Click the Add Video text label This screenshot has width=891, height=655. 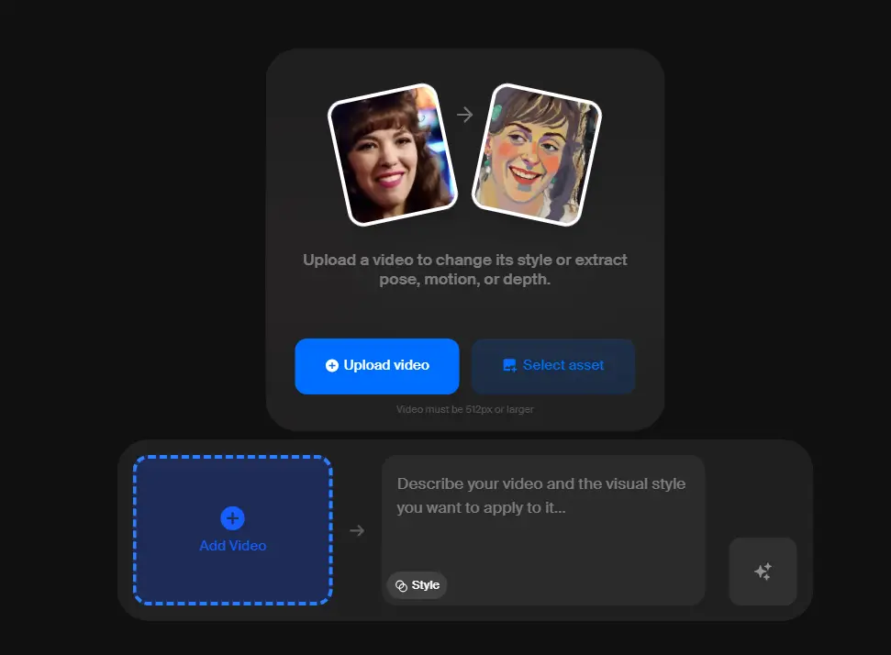coord(233,546)
